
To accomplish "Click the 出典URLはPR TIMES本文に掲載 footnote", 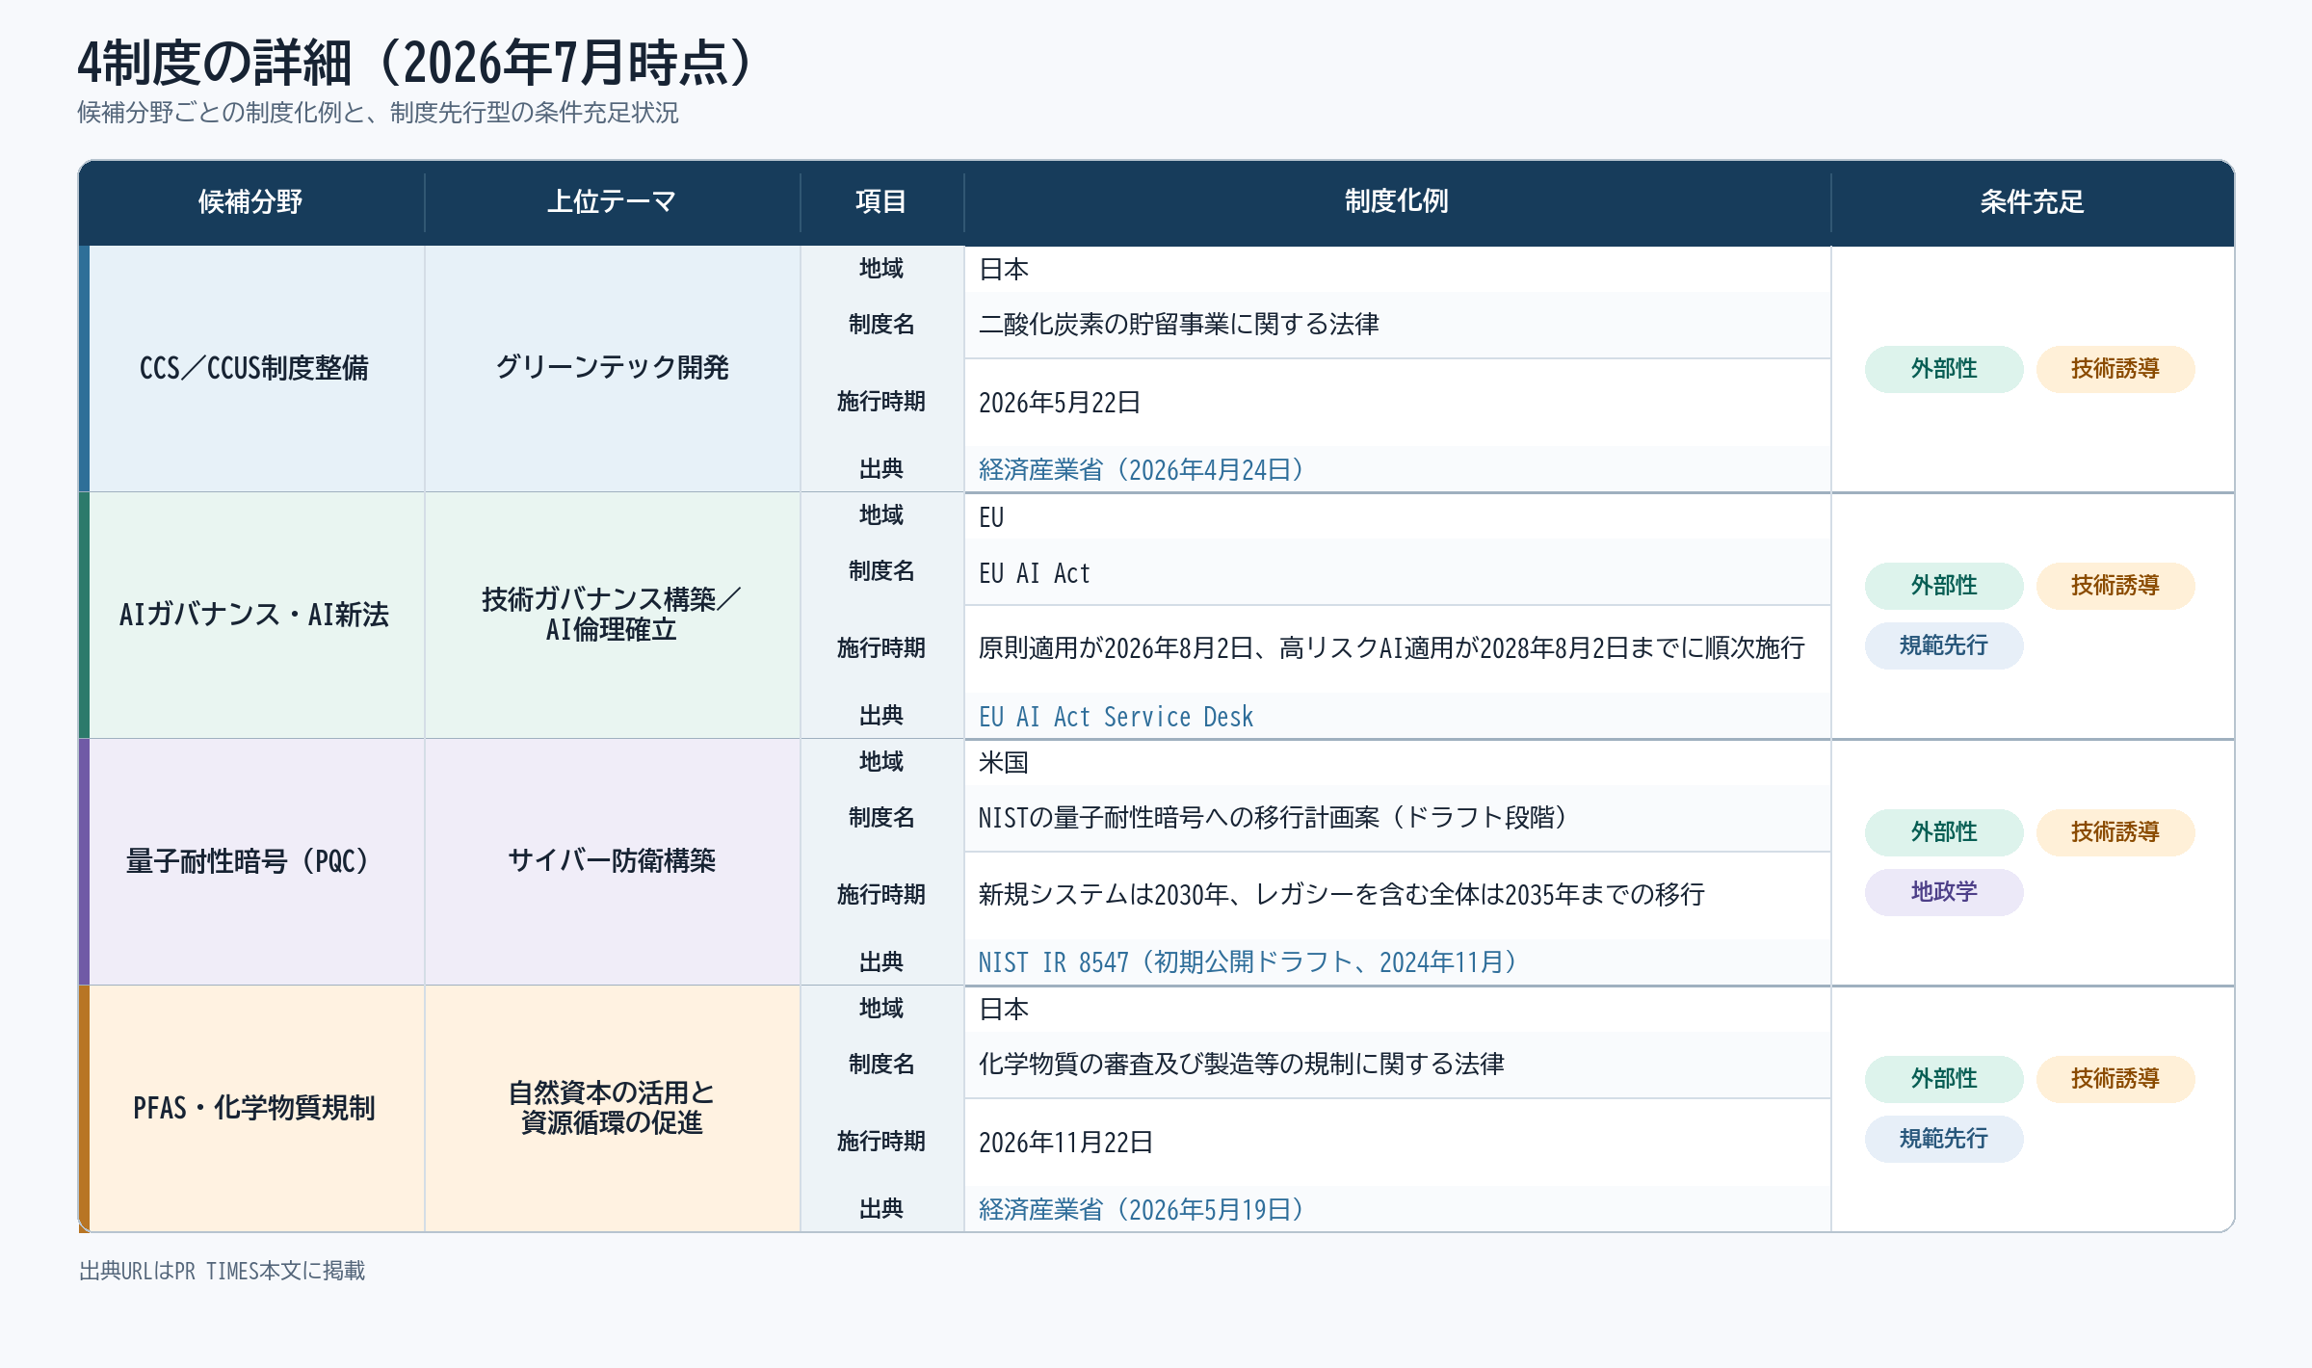I will pos(222,1272).
